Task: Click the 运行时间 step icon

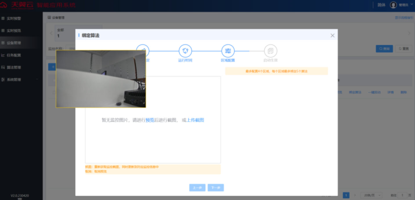Action: click(x=185, y=51)
